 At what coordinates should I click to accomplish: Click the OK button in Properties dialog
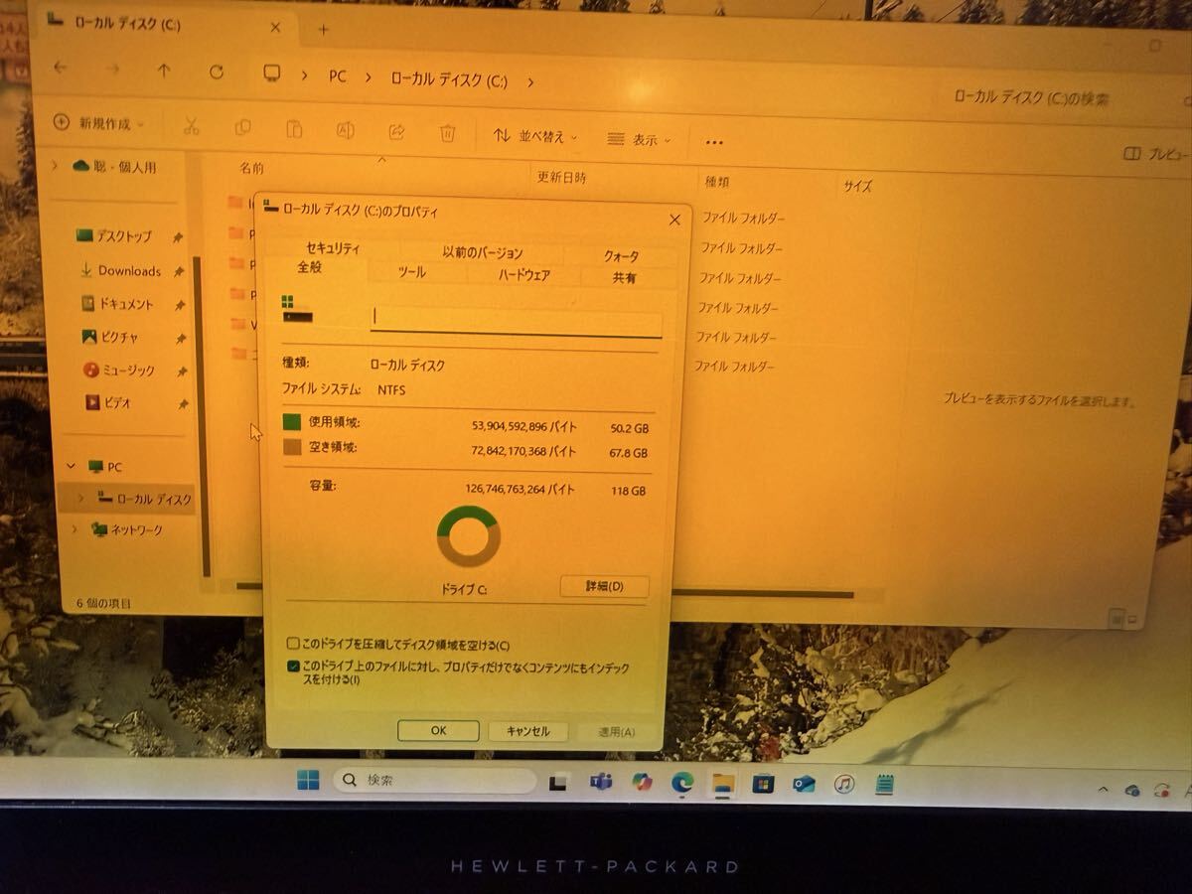point(438,730)
